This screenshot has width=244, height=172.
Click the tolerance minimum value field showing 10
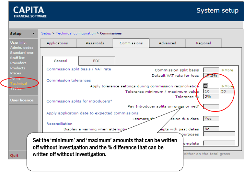(211, 91)
